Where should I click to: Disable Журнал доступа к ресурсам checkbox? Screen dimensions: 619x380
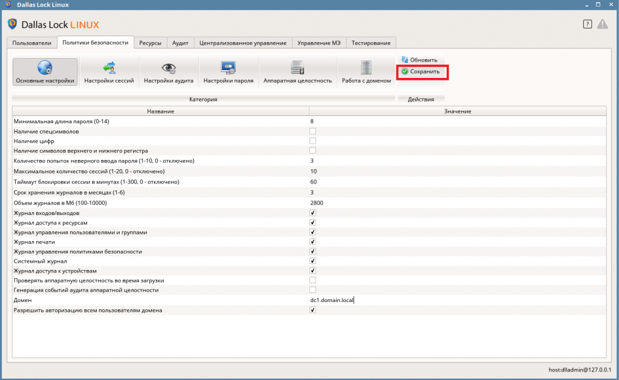point(313,222)
